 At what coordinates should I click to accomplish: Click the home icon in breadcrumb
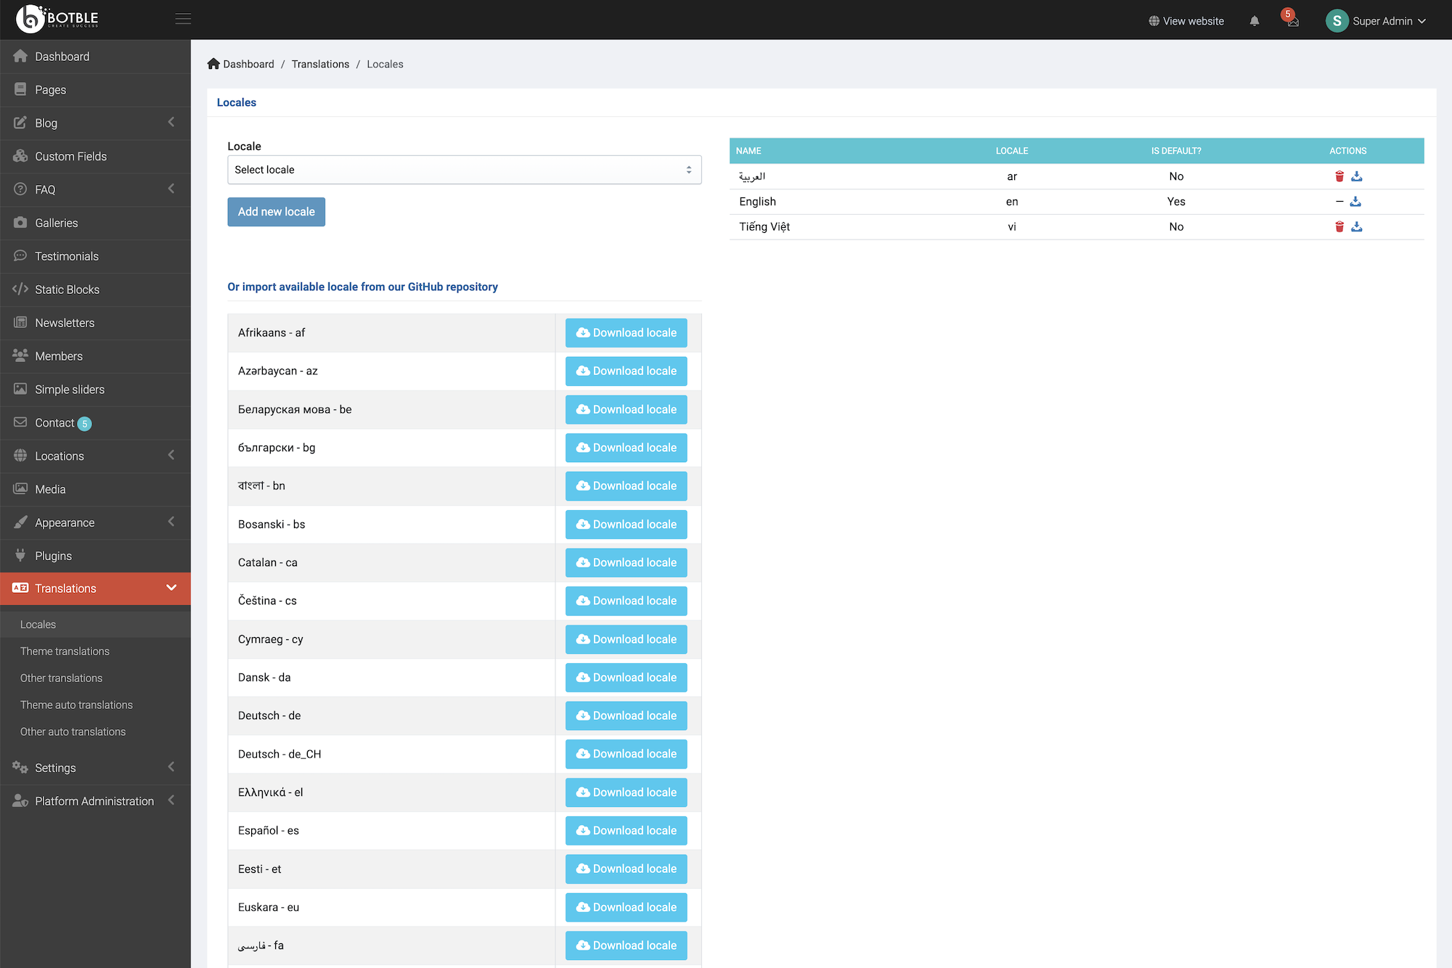[x=213, y=64]
